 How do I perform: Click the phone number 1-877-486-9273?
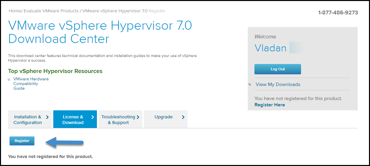tap(338, 13)
